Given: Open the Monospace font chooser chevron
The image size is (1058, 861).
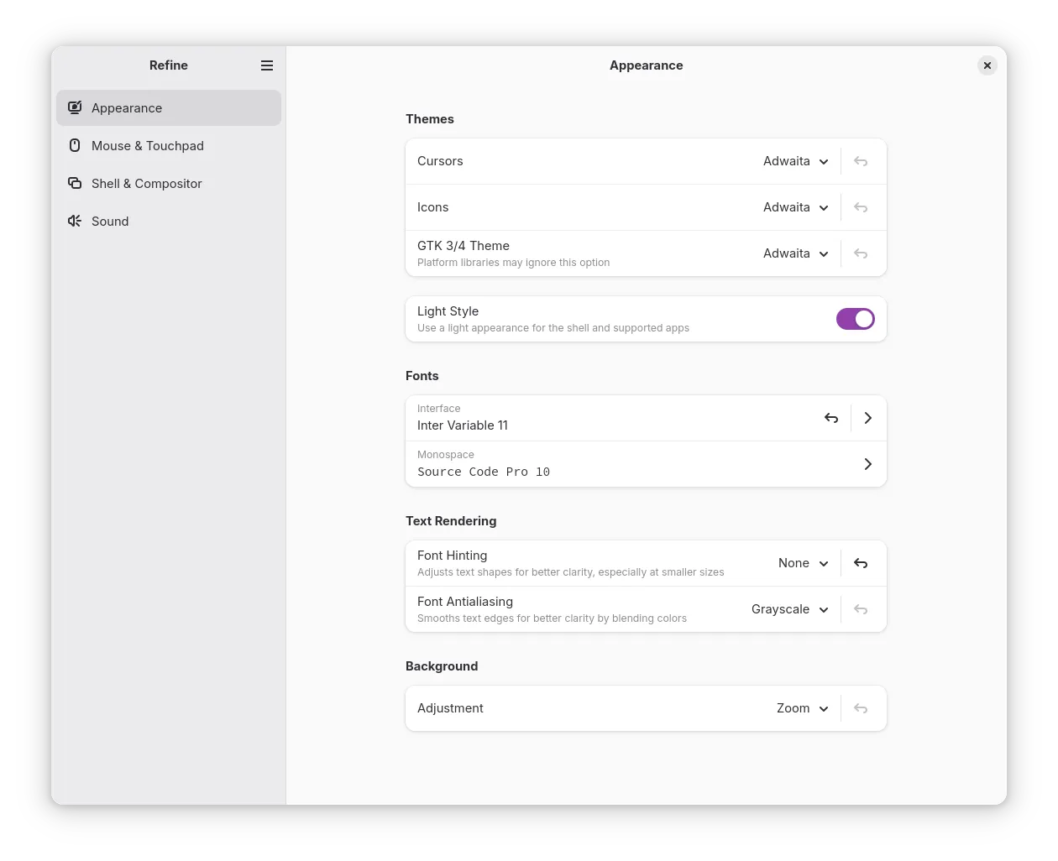Looking at the screenshot, I should [x=867, y=464].
